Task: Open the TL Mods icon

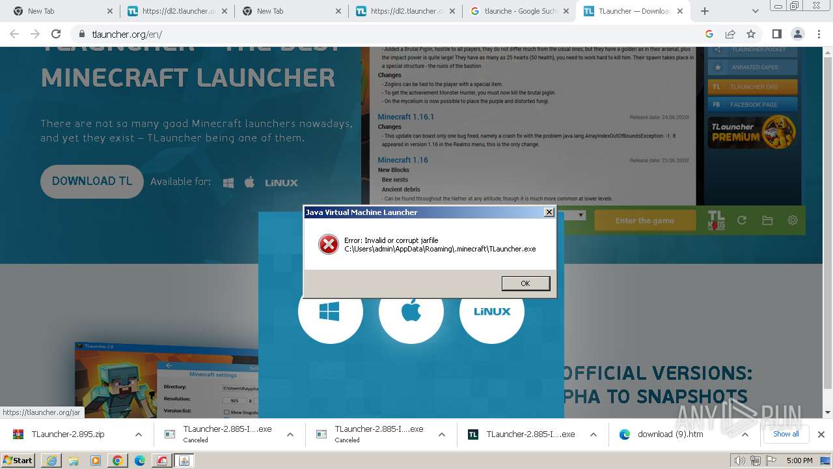Action: (716, 221)
